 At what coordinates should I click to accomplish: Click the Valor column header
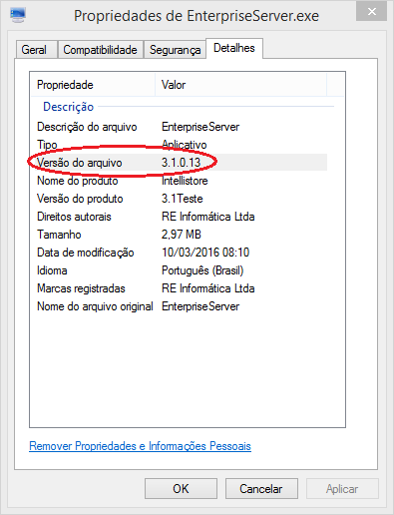[x=241, y=85]
